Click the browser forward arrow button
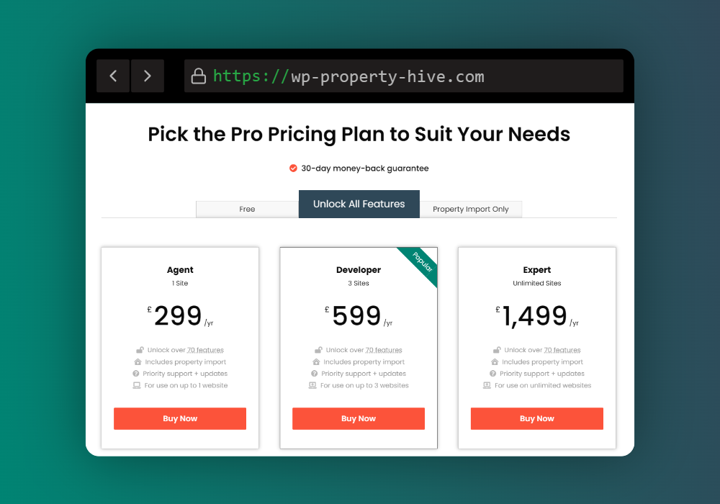 coord(148,76)
